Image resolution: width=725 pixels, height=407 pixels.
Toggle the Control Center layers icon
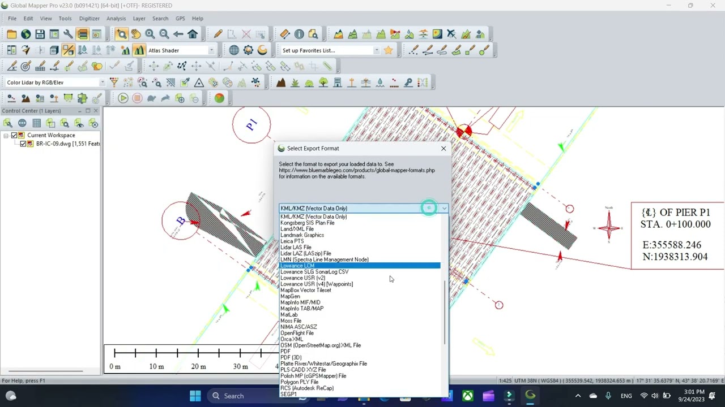point(82,34)
